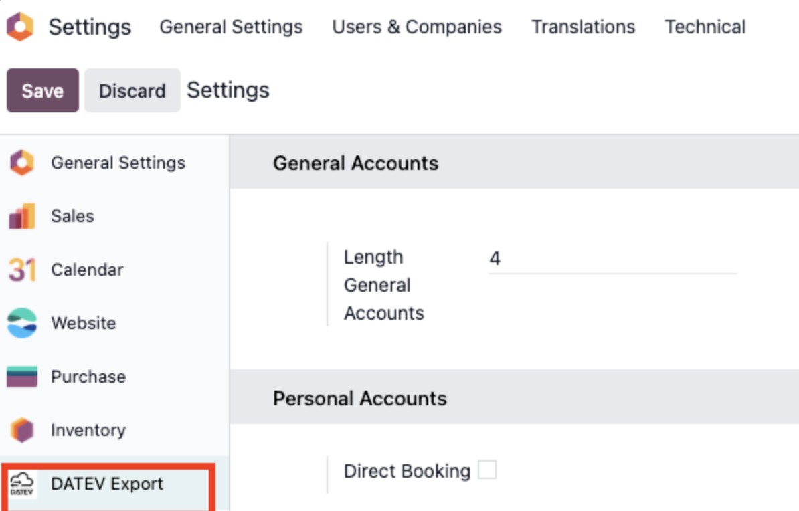Select the Inventory box icon

click(x=22, y=430)
